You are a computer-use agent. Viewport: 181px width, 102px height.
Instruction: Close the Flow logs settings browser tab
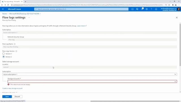[22, 2]
